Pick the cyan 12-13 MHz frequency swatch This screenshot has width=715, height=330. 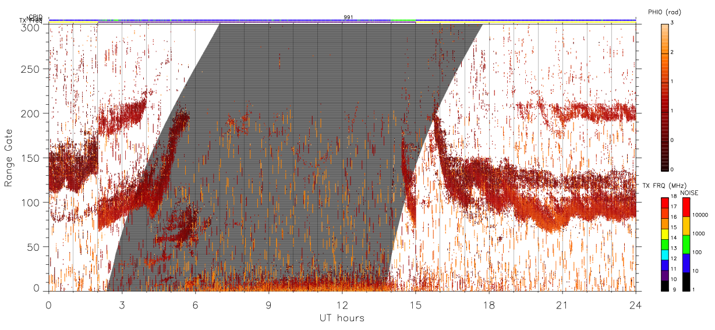664,254
